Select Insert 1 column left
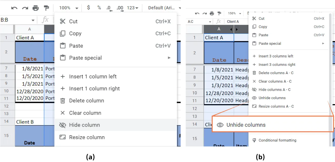The width and height of the screenshot is (335, 162). click(x=93, y=76)
